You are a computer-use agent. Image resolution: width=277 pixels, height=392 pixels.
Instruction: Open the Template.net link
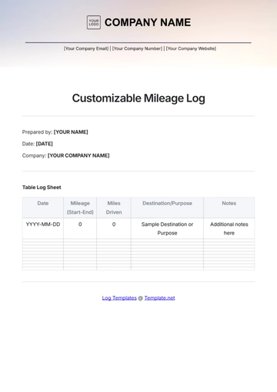[x=159, y=298]
